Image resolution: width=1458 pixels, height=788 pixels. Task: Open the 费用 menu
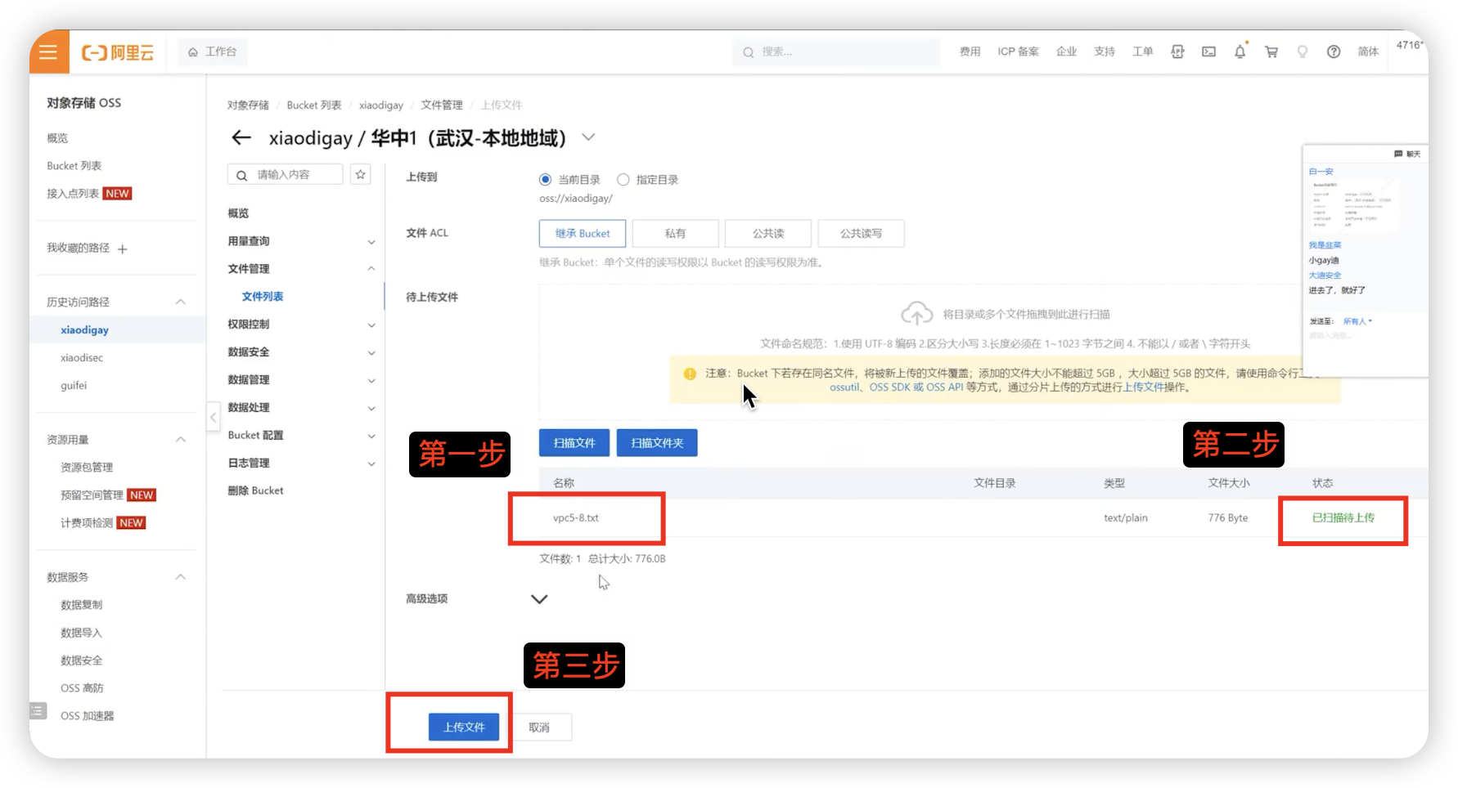970,51
